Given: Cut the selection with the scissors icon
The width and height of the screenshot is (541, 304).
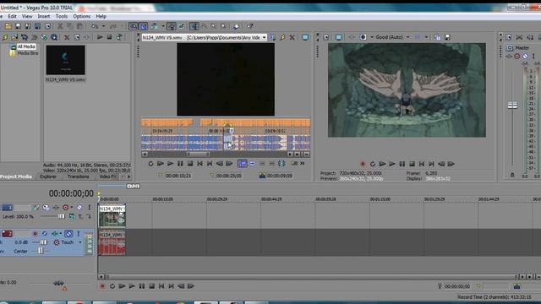Looking at the screenshot, I should [60, 26].
